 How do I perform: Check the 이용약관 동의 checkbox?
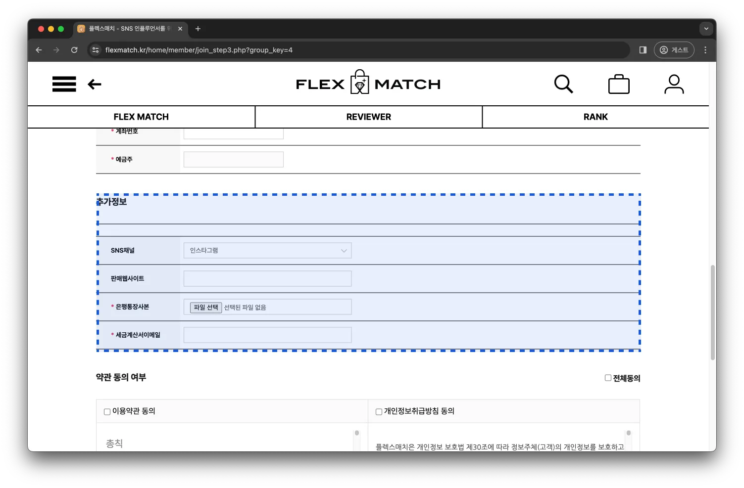click(107, 411)
